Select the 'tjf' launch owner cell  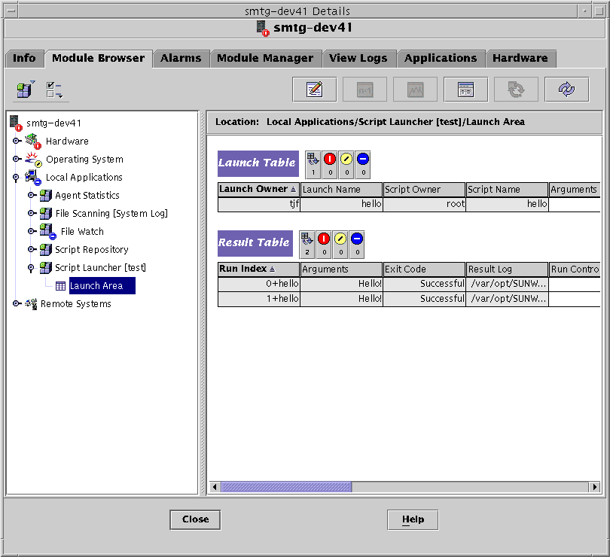click(x=259, y=204)
